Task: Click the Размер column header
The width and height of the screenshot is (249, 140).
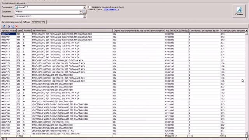Action: click(27, 31)
